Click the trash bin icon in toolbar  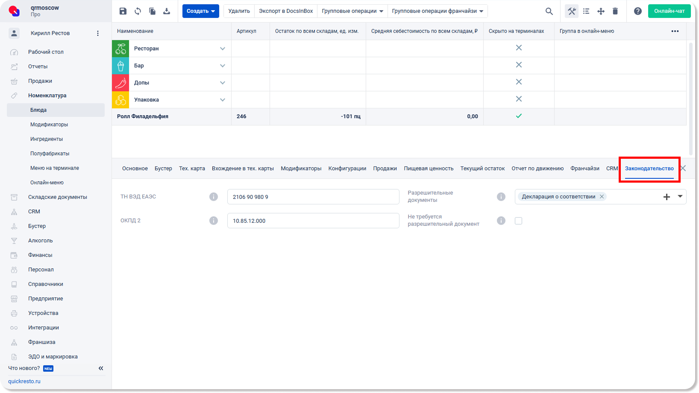(615, 11)
